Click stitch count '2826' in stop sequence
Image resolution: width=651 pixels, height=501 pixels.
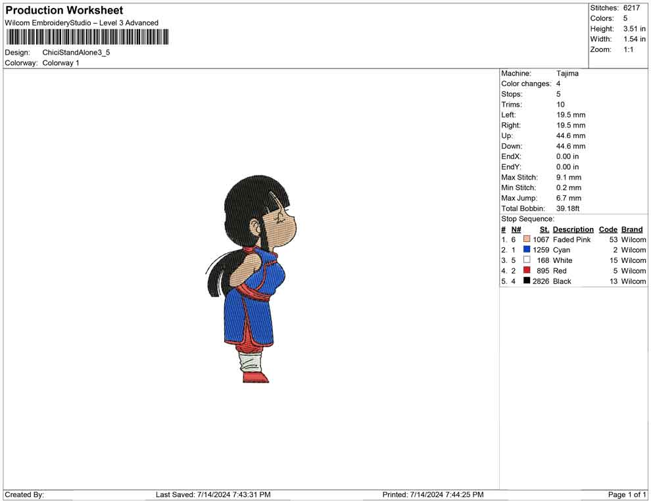pos(541,281)
